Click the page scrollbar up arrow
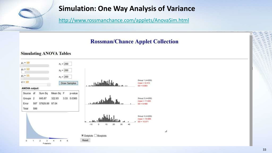This screenshot has width=272, height=153. pyautogui.click(x=251, y=34)
